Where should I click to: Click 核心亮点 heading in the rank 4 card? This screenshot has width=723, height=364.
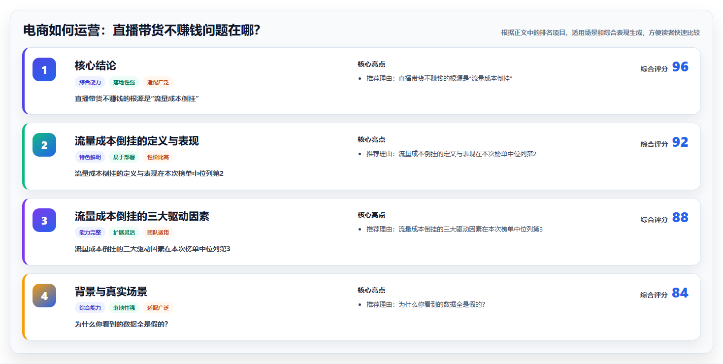click(371, 291)
